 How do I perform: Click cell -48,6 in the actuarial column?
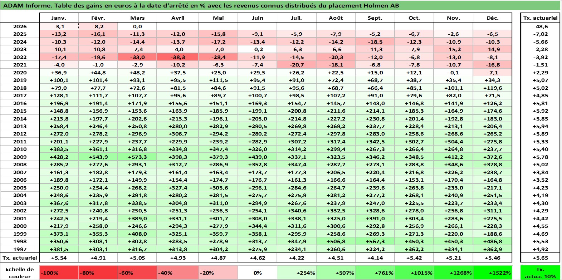point(540,26)
